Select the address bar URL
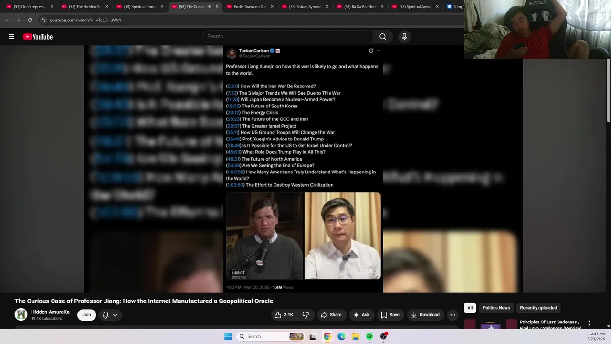The image size is (611, 344). [x=86, y=20]
